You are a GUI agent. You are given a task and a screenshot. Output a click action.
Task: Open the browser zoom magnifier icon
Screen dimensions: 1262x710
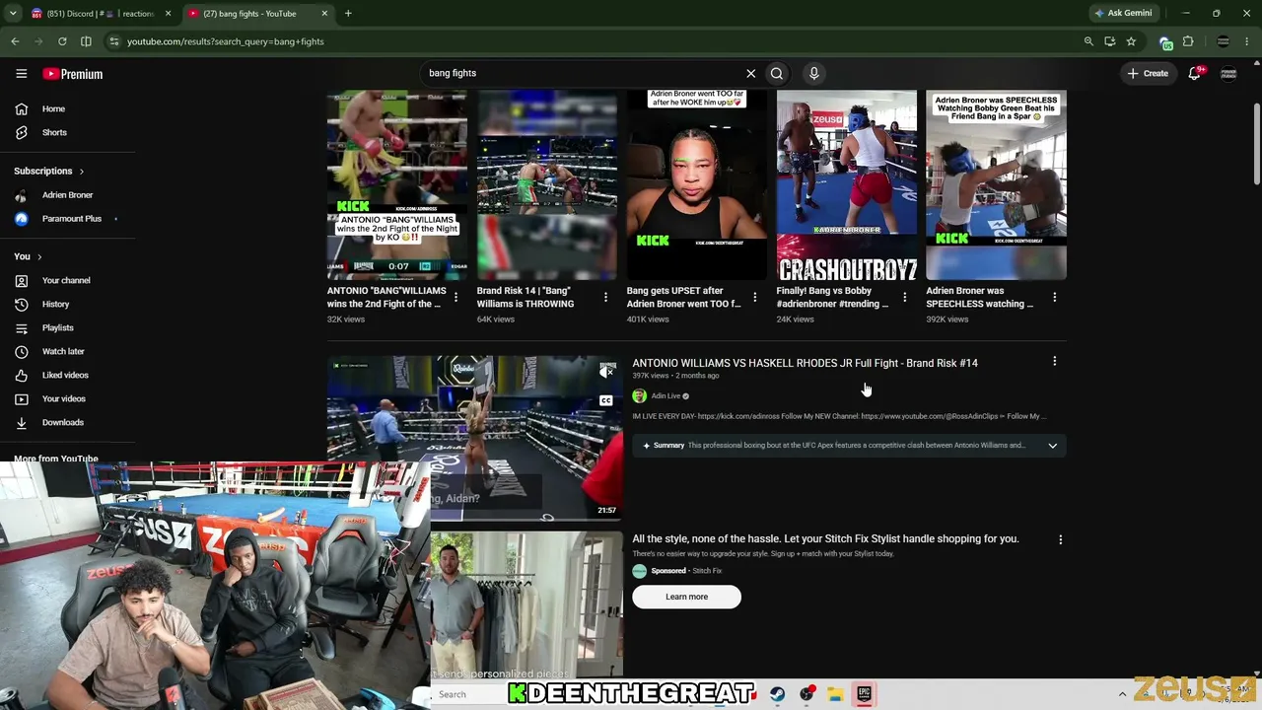click(x=1088, y=41)
